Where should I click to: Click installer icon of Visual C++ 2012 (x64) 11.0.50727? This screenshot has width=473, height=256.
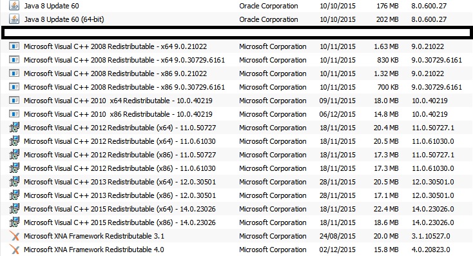14,128
